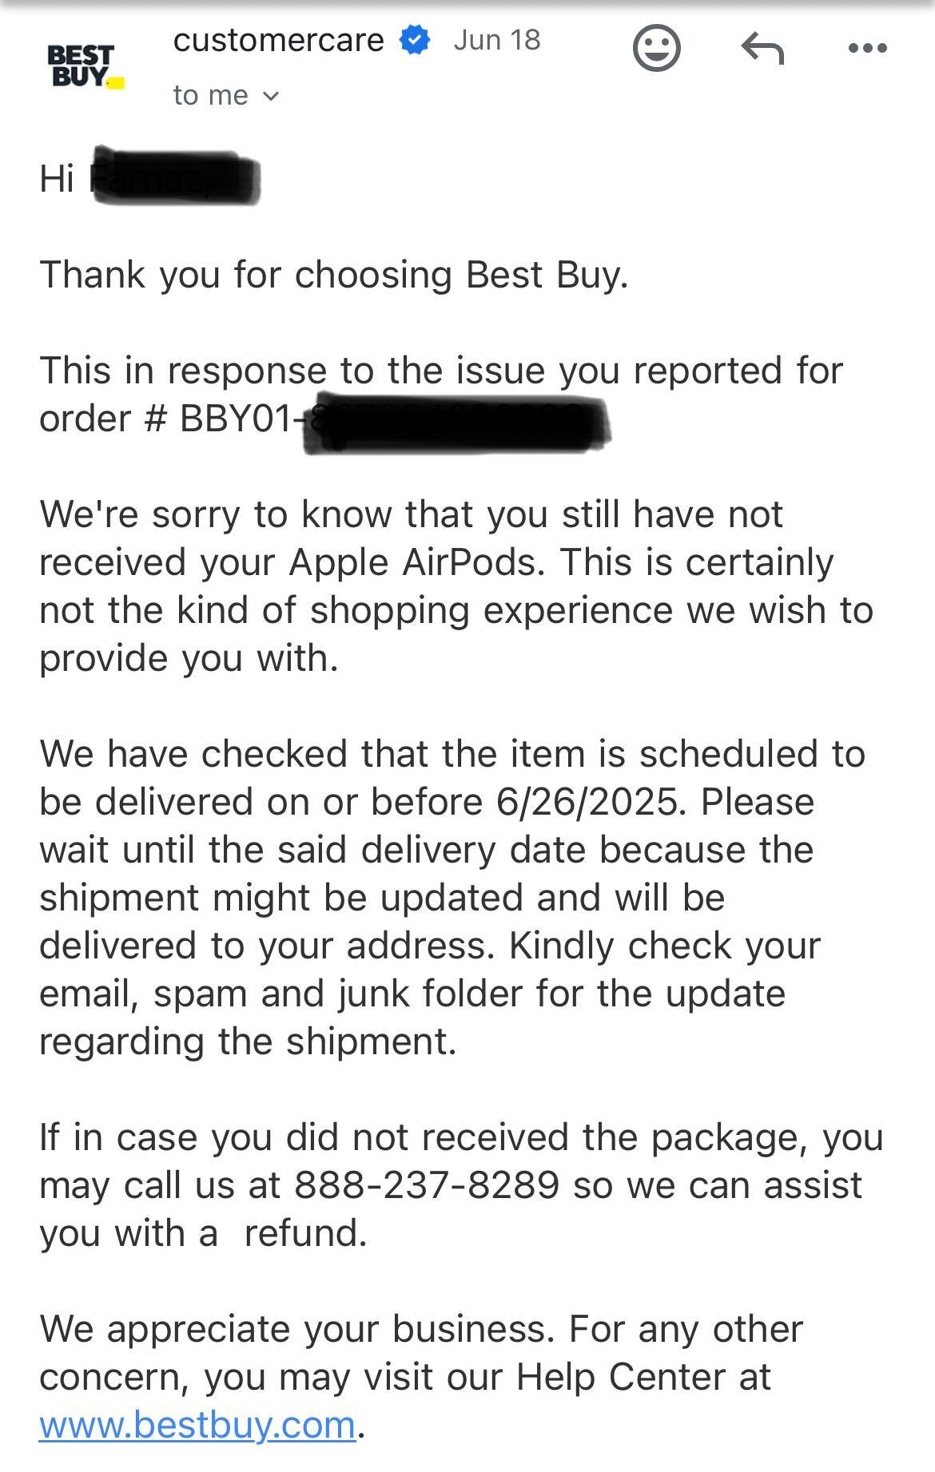The width and height of the screenshot is (935, 1472).
Task: Click the blue verified checkmark badge
Action: pos(415,40)
